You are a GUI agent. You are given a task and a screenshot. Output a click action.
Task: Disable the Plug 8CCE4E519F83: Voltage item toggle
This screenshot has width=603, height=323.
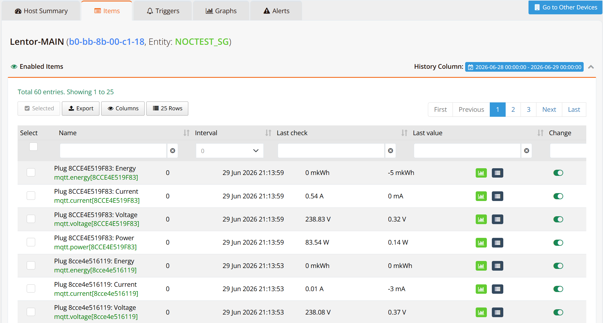pyautogui.click(x=558, y=219)
